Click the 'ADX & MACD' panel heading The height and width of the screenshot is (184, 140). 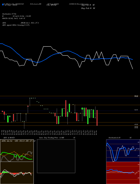point(9,138)
